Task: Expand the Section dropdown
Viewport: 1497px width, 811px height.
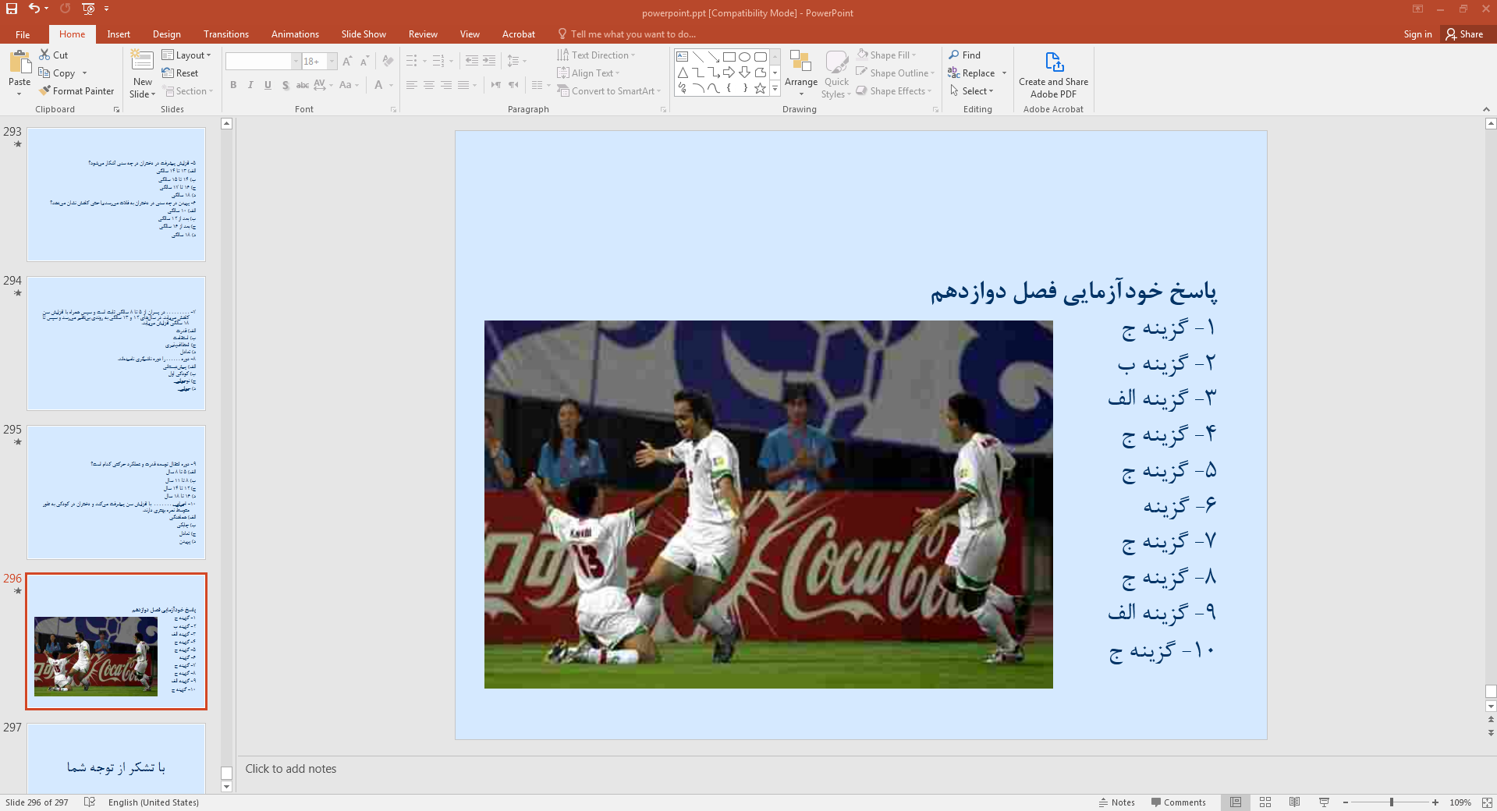Action: pos(188,90)
